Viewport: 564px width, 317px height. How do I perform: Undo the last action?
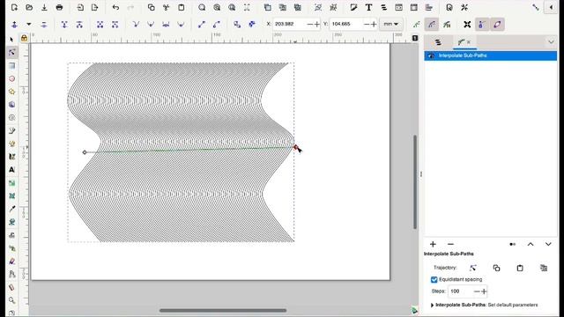(115, 7)
